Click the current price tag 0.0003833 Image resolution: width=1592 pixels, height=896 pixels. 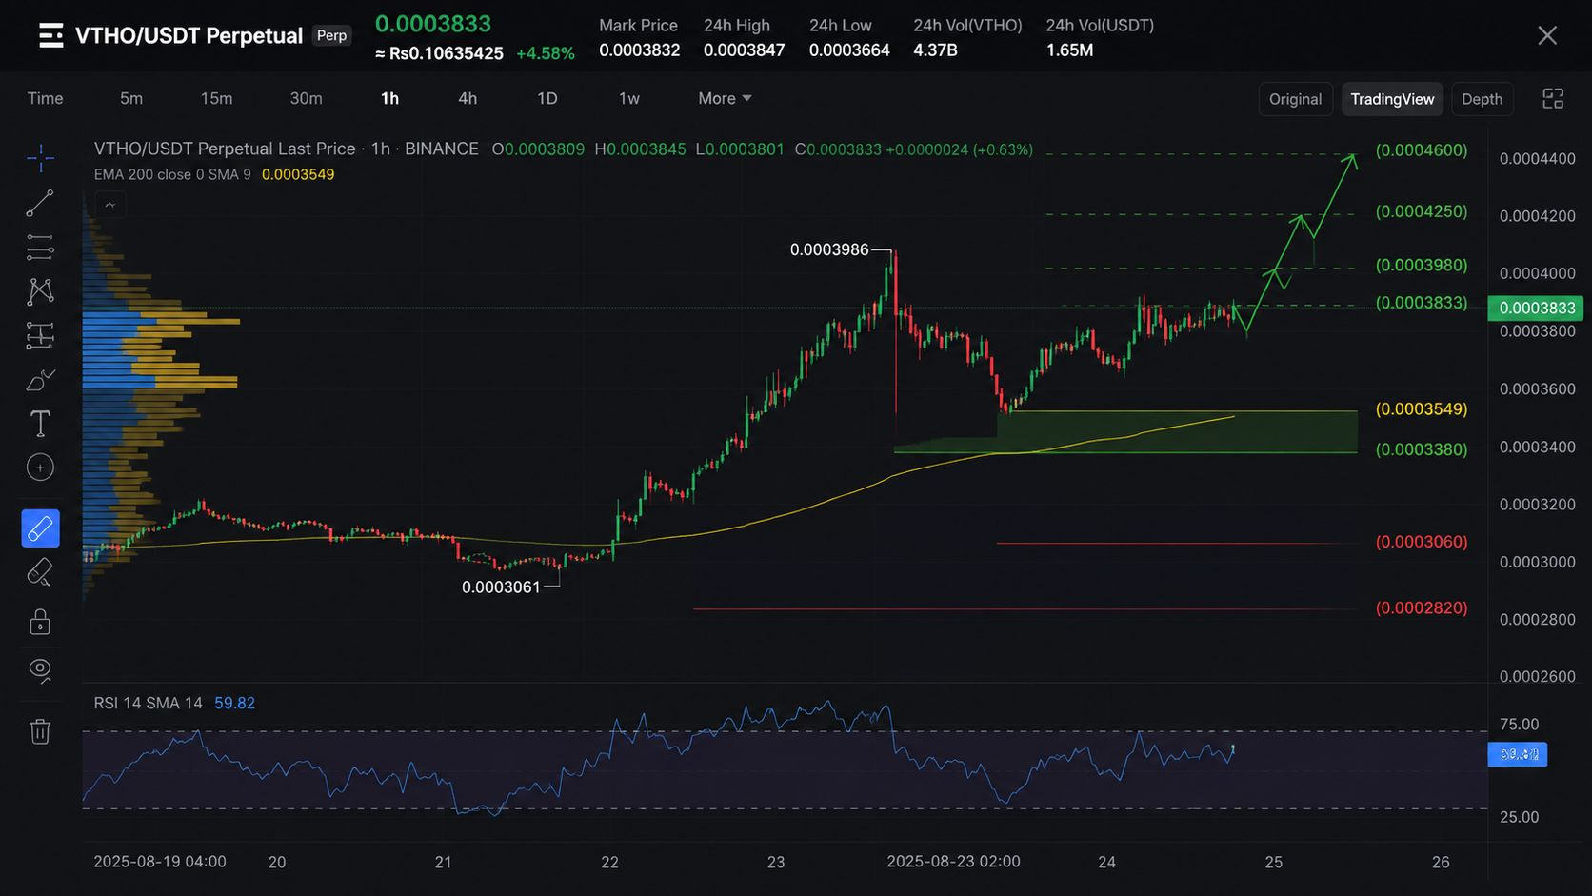pyautogui.click(x=1536, y=308)
